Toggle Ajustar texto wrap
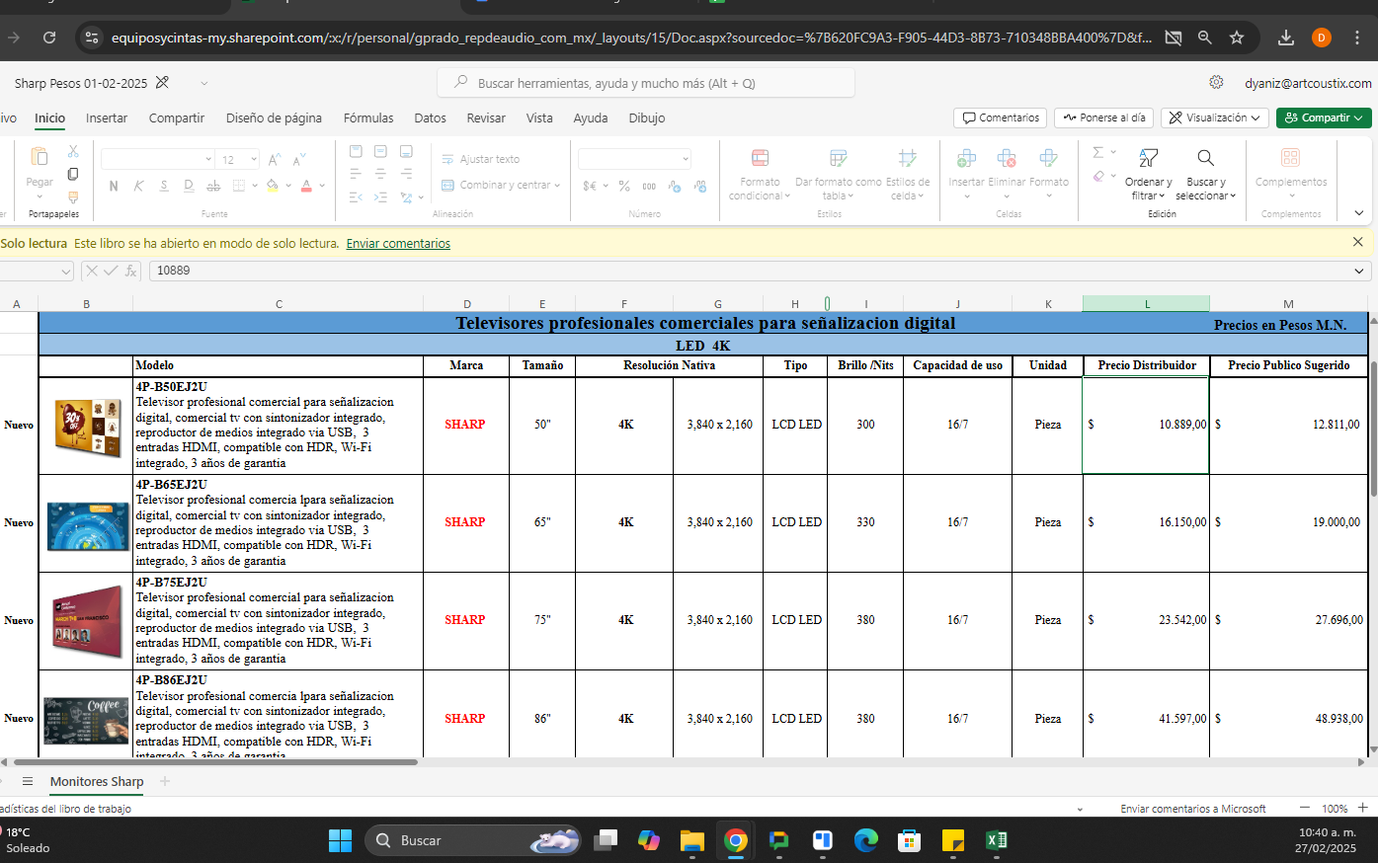Screen dimensions: 1378x863 tap(480, 159)
